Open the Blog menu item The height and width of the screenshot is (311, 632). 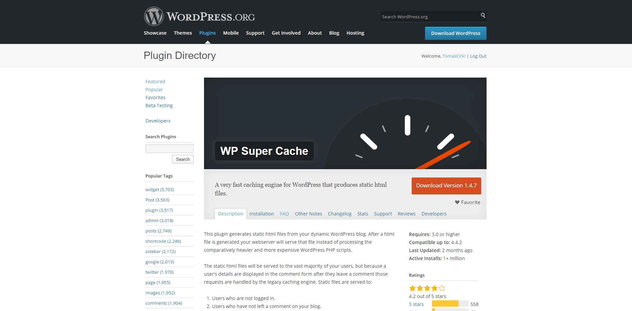click(334, 33)
